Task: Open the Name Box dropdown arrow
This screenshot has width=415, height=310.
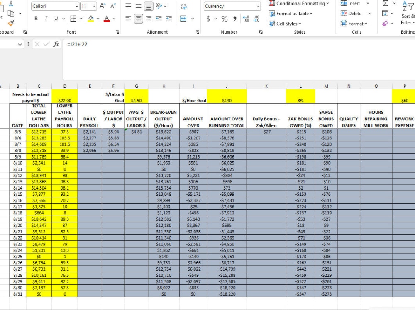Action: [x=20, y=44]
